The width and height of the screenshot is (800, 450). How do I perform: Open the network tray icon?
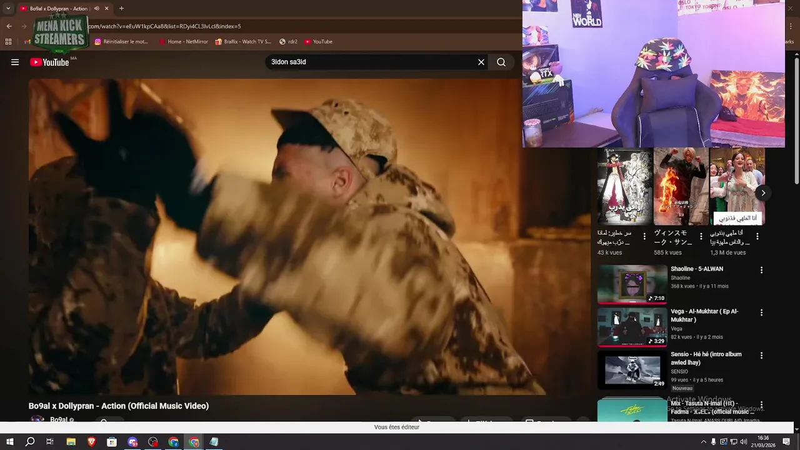pos(733,442)
